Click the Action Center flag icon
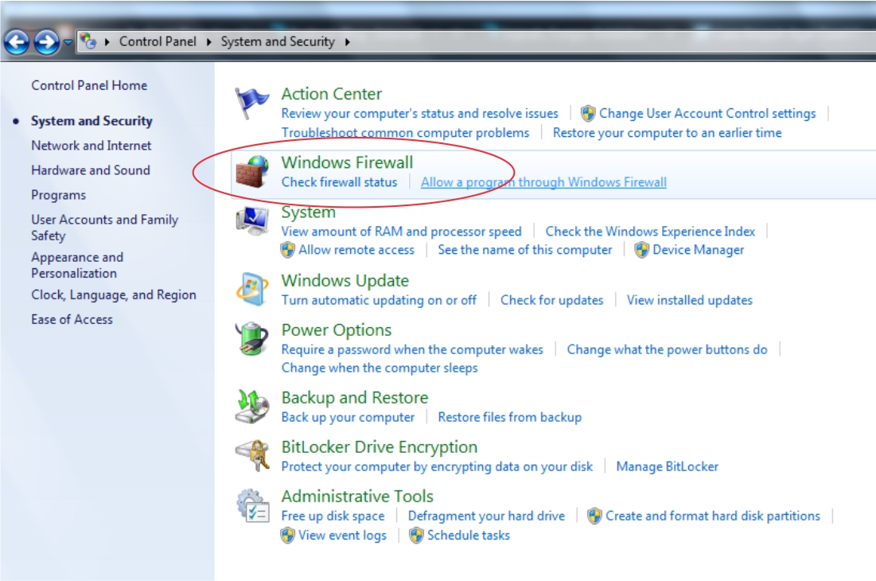This screenshot has height=581, width=876. click(251, 103)
